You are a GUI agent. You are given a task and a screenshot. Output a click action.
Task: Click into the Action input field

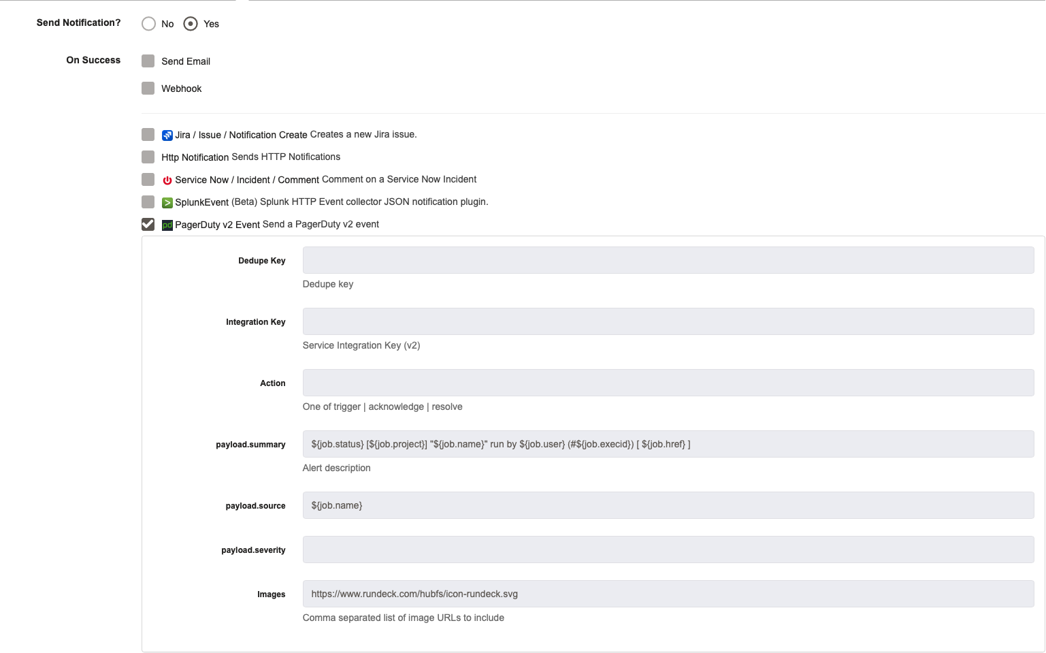click(x=668, y=383)
